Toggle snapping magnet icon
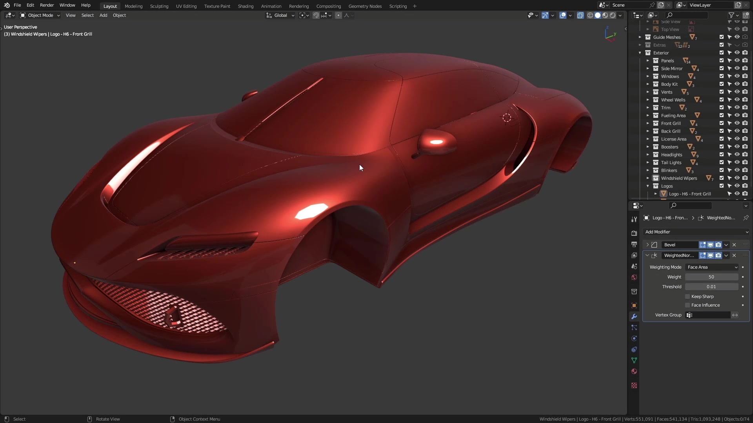Viewport: 753px width, 423px height. click(x=316, y=15)
